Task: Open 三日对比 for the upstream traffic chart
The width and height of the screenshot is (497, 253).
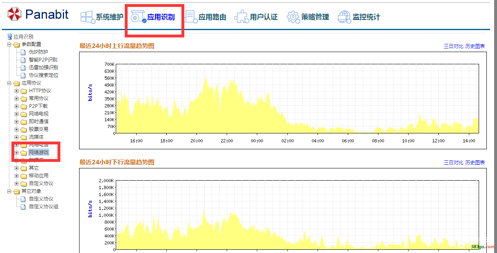Action: point(453,46)
